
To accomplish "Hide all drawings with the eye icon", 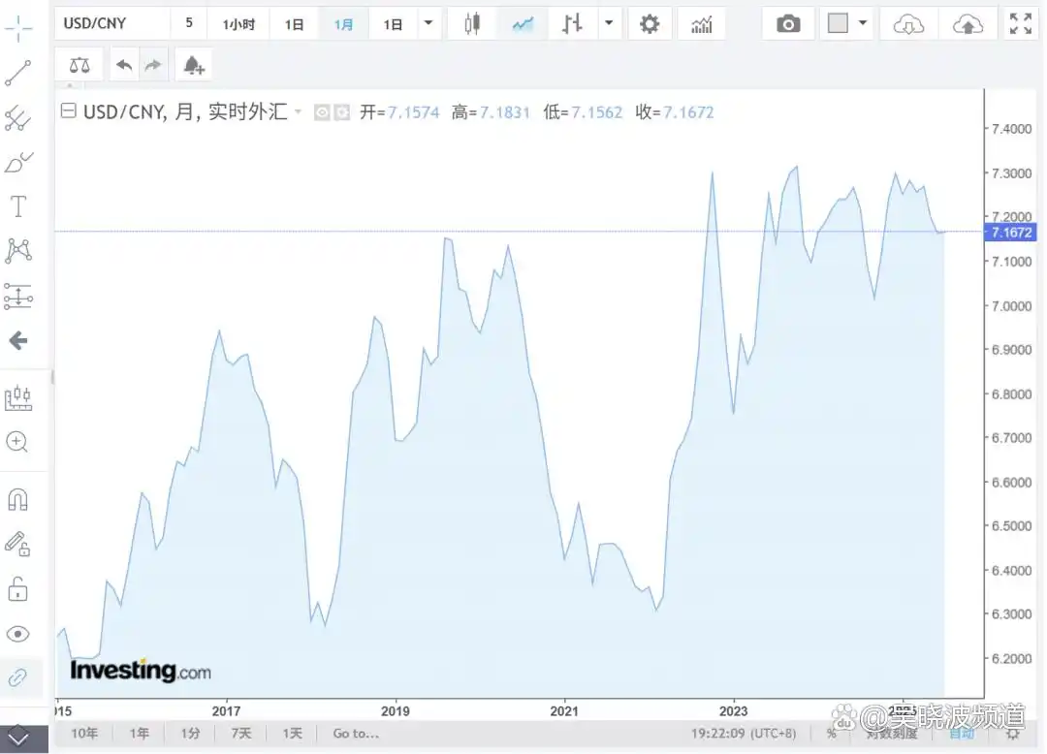I will pos(18,634).
